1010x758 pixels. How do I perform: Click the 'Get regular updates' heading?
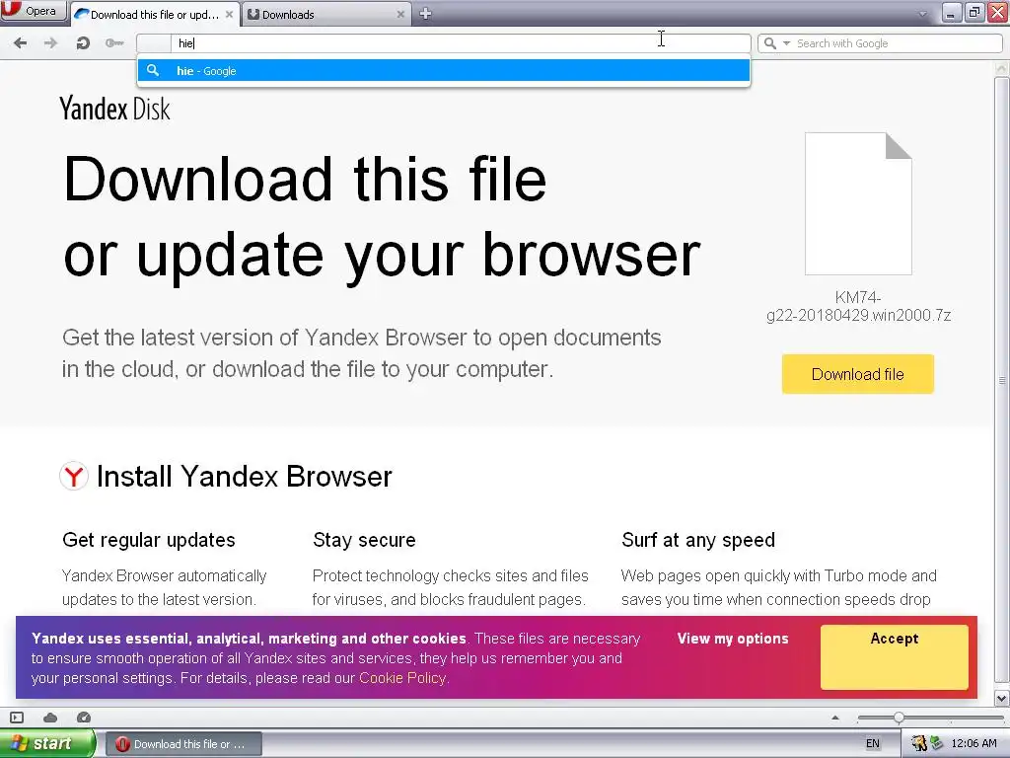(149, 540)
